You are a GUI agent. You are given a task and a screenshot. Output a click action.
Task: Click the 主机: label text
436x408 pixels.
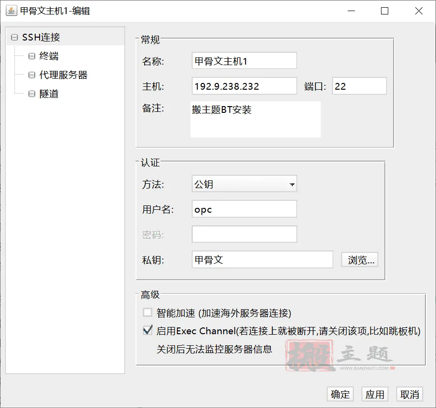point(153,86)
